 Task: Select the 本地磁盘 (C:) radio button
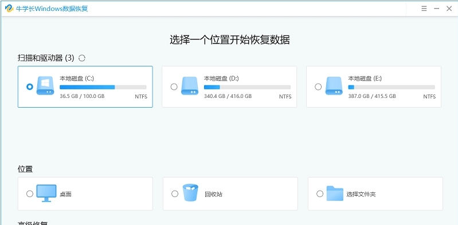coord(29,86)
